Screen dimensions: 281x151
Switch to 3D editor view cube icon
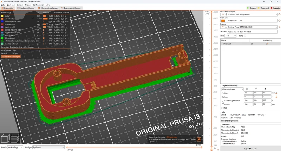[5, 138]
